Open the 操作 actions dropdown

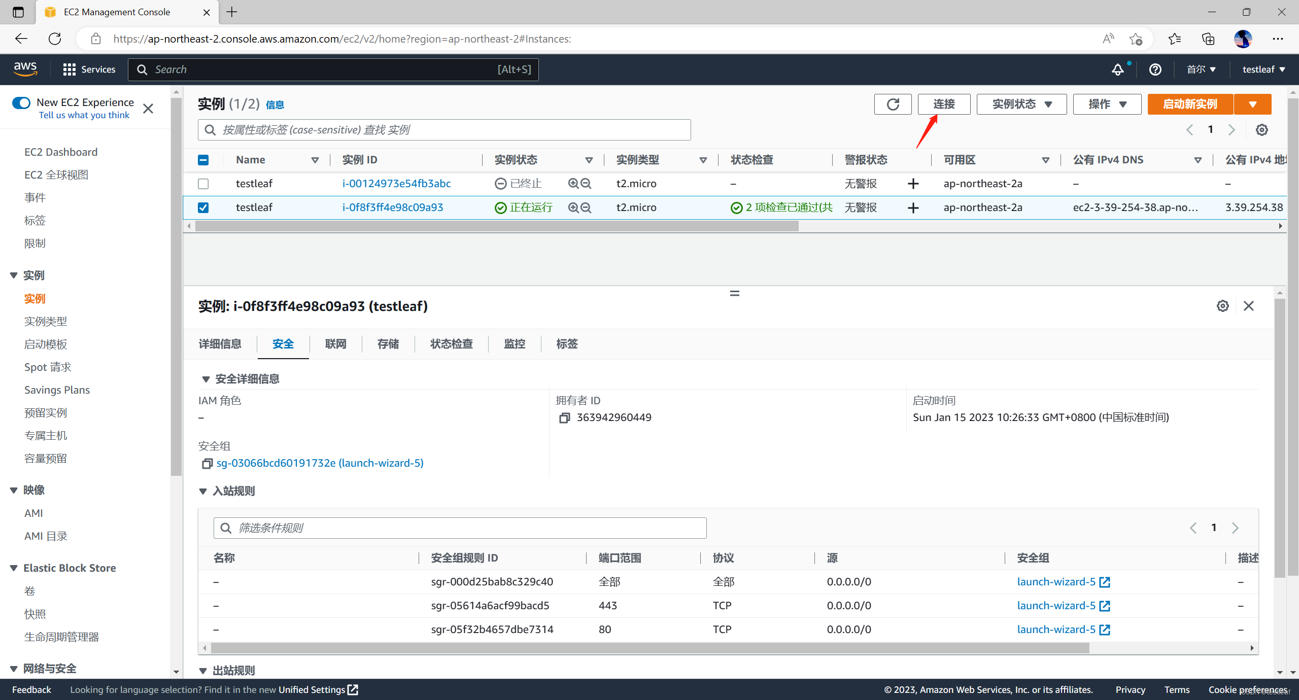[x=1107, y=104]
